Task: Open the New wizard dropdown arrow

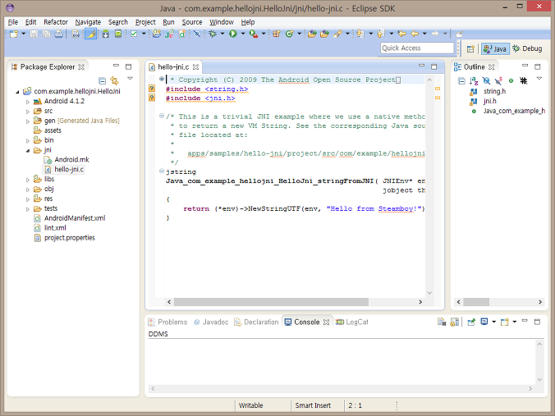Action: (x=23, y=34)
